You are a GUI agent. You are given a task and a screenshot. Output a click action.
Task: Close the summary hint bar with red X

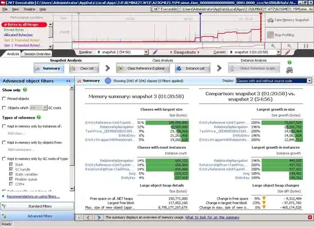(x=310, y=218)
